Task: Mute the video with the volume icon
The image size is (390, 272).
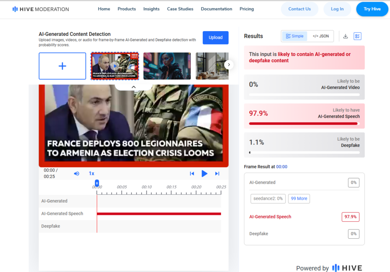Action: [77, 173]
